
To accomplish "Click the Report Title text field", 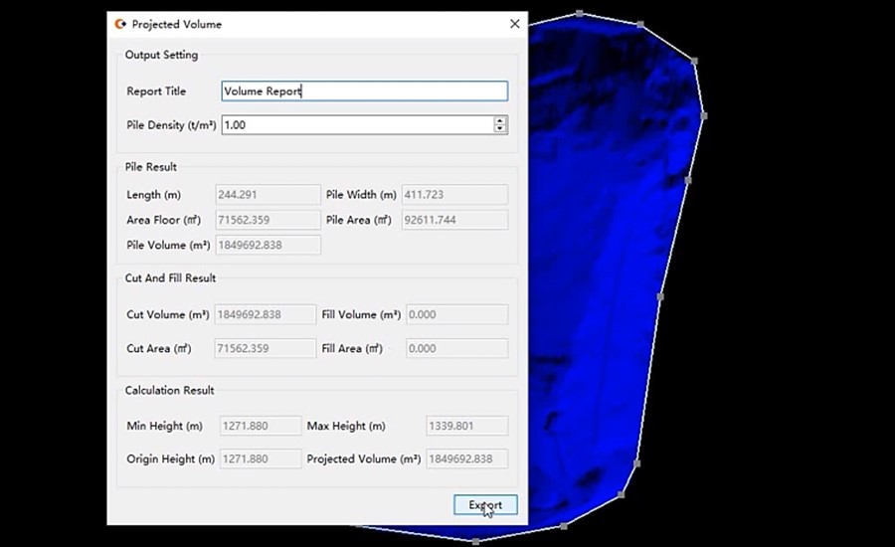I will (x=364, y=91).
